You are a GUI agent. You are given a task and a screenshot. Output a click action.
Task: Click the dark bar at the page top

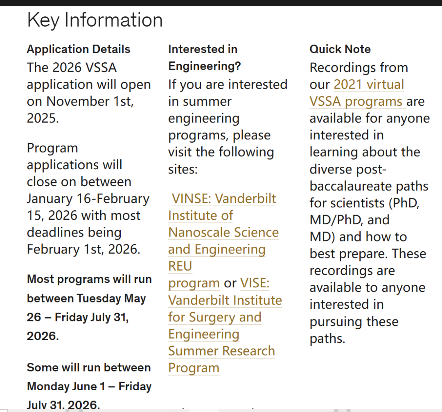point(221,3)
